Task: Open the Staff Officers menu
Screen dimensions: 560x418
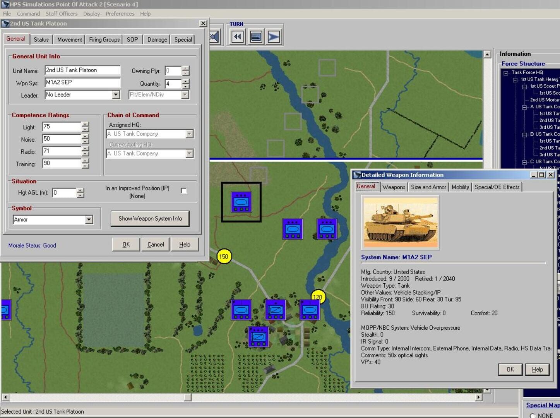Action: click(62, 14)
